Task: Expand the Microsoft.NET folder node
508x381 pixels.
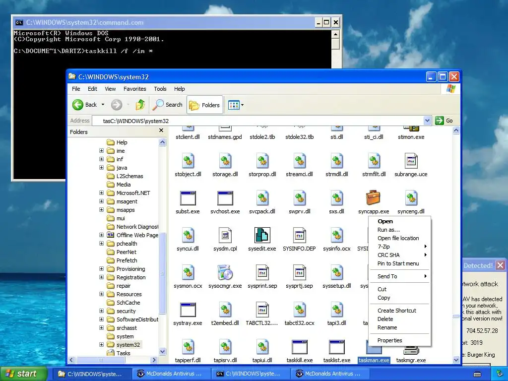Action: point(101,193)
